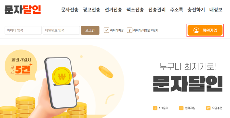Open the 문자전송 menu
Screen dimensions: 230x118
click(x=70, y=10)
